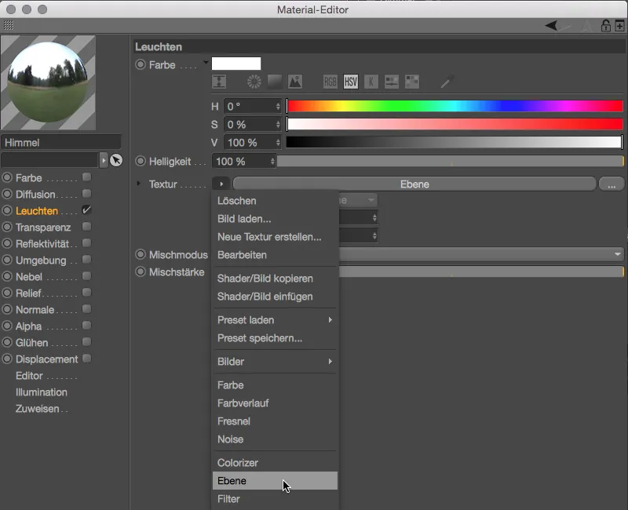Click the wide Ebene texture button

(x=414, y=184)
